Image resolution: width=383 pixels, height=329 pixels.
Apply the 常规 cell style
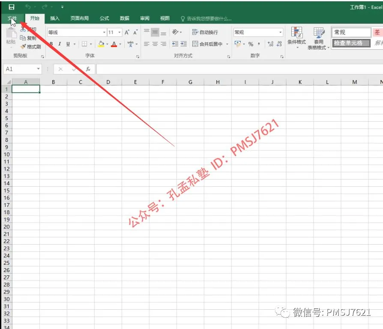pos(351,32)
